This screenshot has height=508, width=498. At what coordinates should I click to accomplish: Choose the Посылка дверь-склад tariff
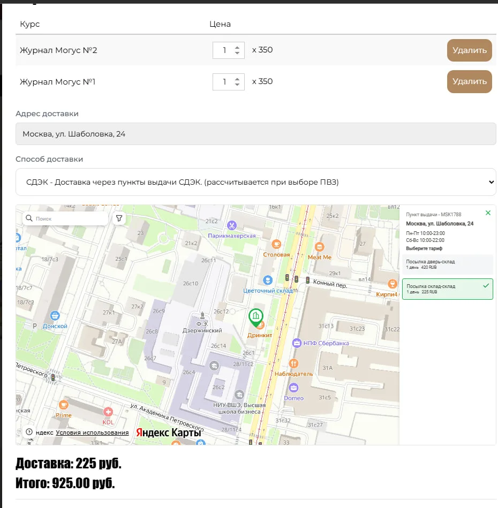[448, 264]
